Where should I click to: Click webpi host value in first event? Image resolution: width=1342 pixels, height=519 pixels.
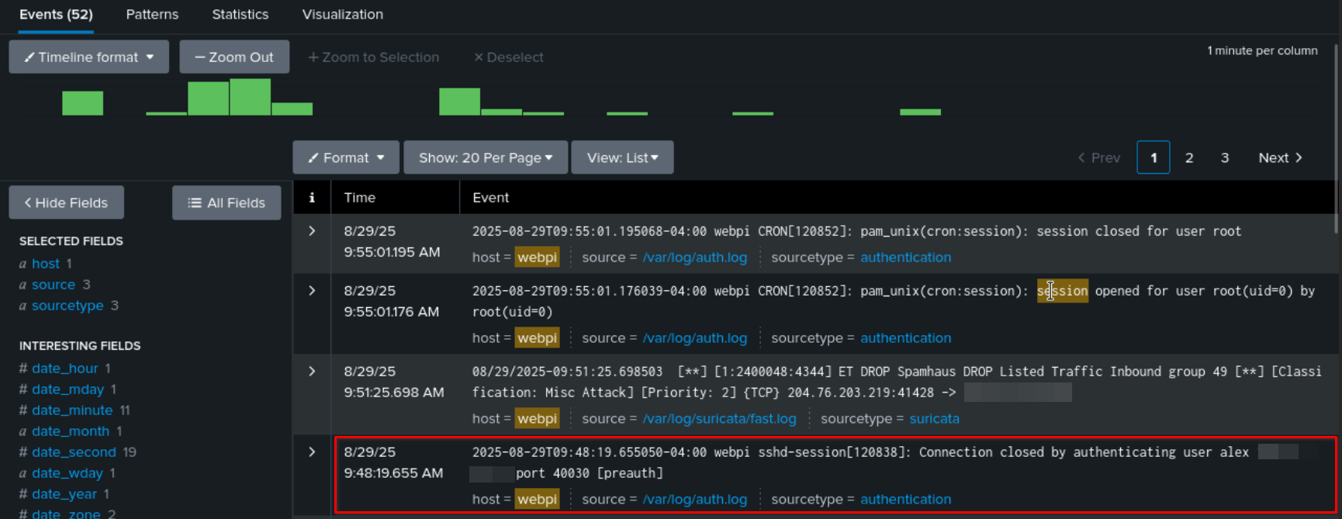538,258
